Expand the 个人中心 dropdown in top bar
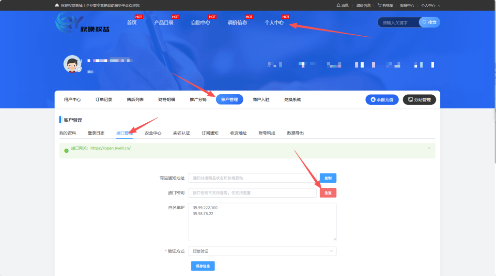 430,5
